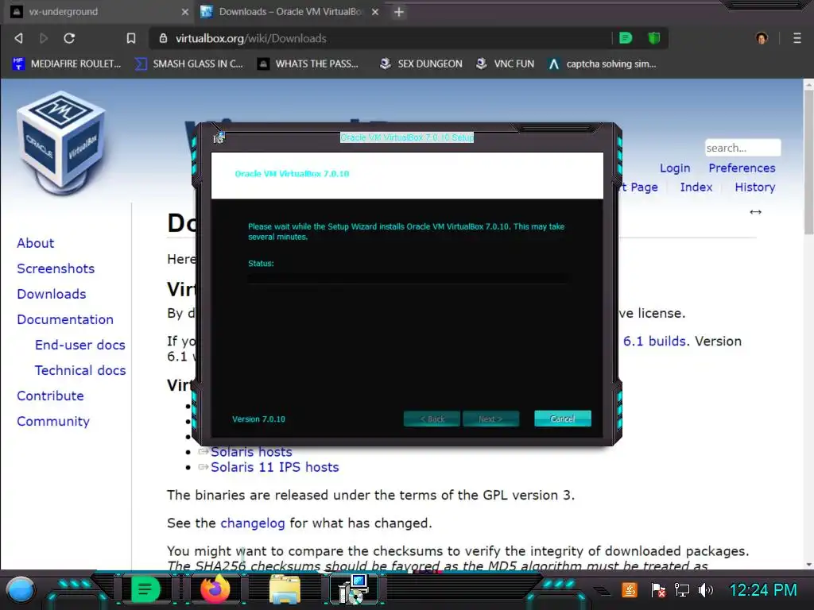
Task: Reload the VirtualBox downloads page
Action: [69, 38]
